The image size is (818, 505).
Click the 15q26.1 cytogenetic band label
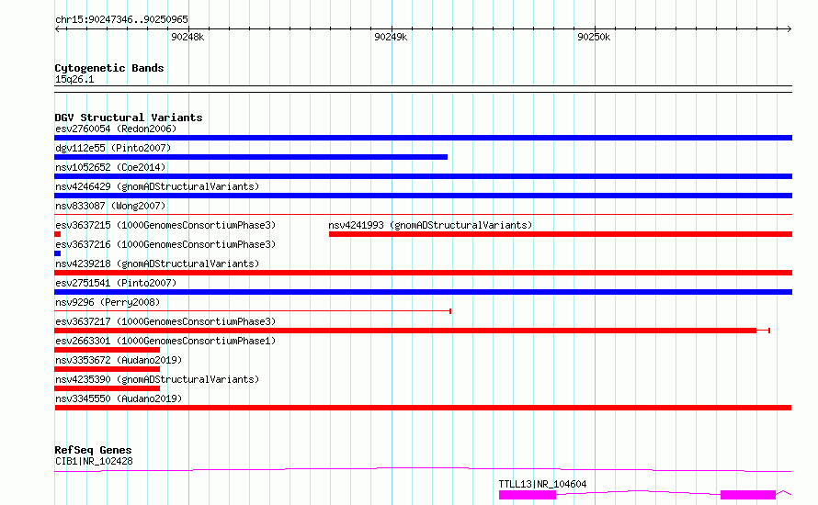click(x=74, y=79)
